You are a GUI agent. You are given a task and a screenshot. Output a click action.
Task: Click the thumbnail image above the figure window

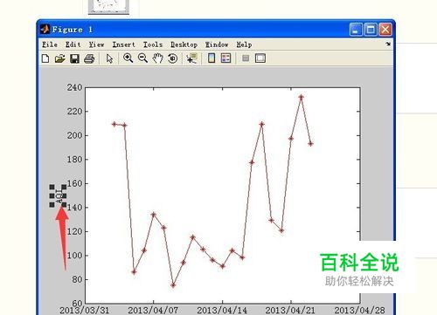pyautogui.click(x=108, y=7)
